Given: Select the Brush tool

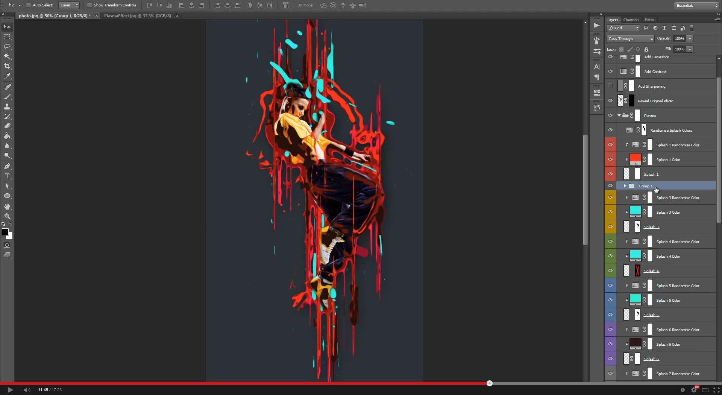Looking at the screenshot, I should click(x=7, y=97).
